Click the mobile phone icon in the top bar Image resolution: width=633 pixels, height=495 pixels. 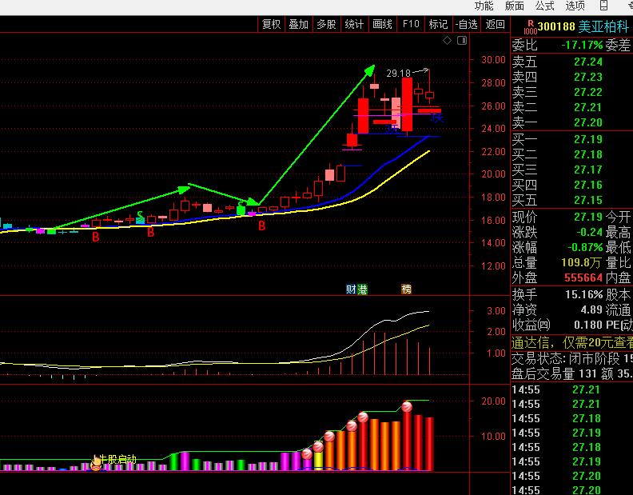[603, 6]
